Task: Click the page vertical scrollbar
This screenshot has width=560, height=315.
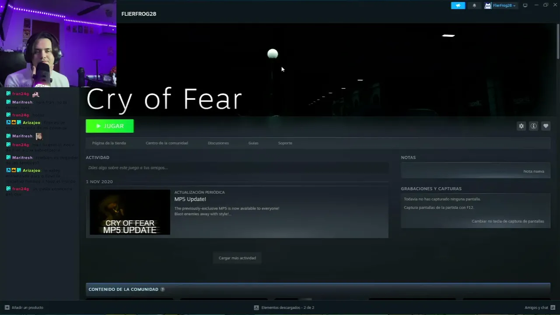Action: [x=558, y=42]
